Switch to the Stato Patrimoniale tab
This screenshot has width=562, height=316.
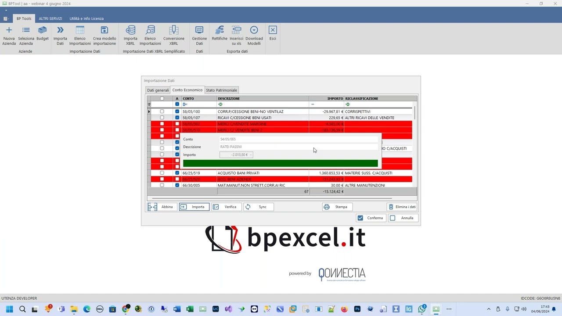[222, 90]
